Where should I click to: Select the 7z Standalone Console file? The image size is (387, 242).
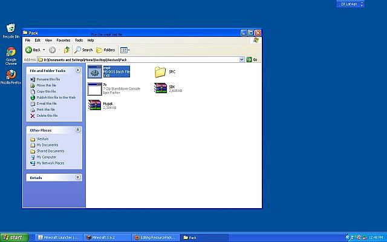[x=94, y=89]
